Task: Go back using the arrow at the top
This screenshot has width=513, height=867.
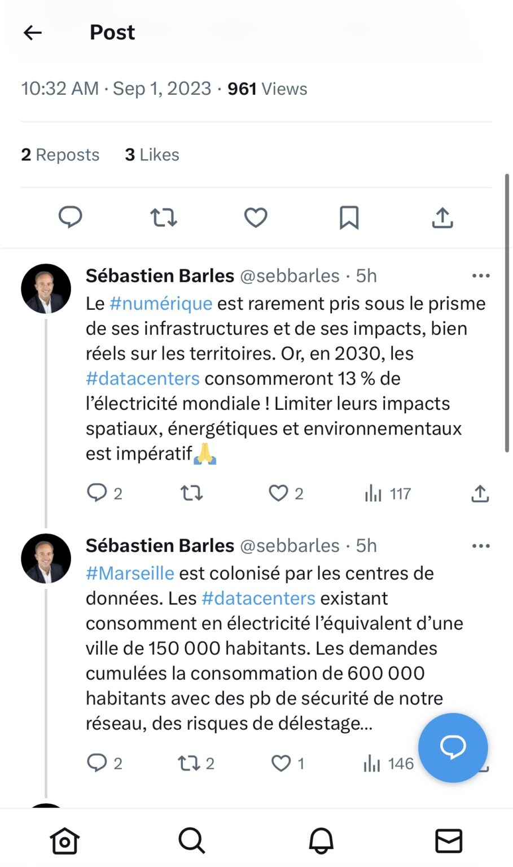Action: tap(32, 32)
